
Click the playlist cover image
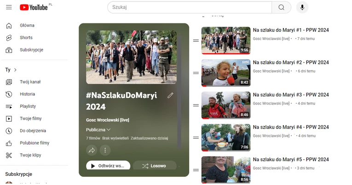click(x=131, y=57)
